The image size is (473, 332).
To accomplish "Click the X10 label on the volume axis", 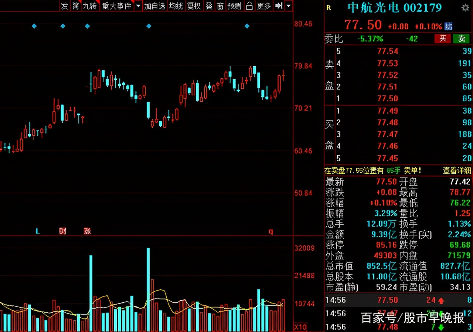I will click(x=300, y=327).
